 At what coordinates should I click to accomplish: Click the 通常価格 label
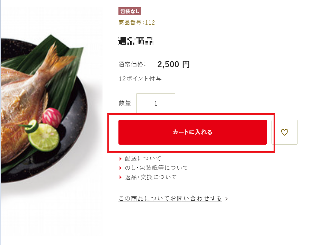(132, 64)
